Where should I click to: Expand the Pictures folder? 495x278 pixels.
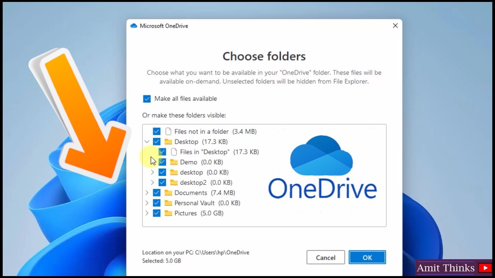coord(147,213)
